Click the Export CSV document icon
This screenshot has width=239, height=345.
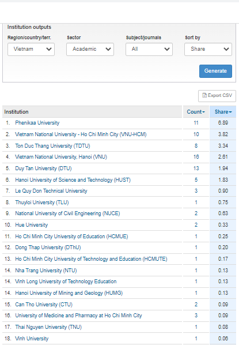pos(204,96)
